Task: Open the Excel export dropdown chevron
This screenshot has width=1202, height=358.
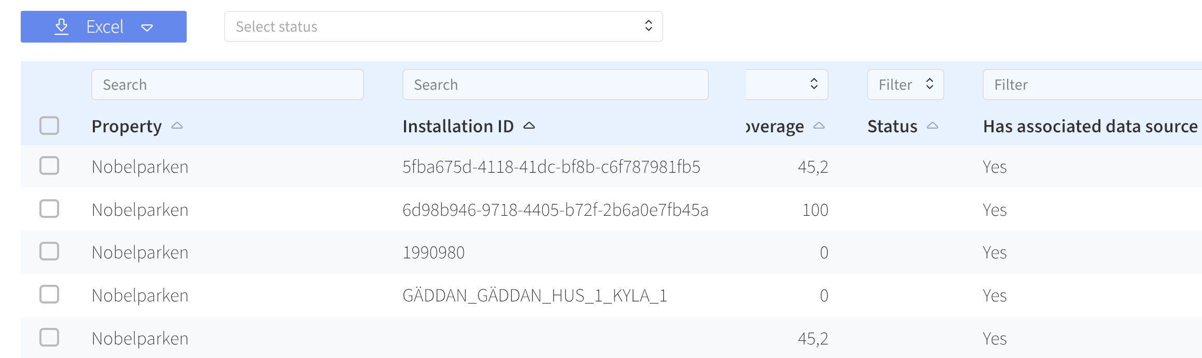Action: [147, 27]
